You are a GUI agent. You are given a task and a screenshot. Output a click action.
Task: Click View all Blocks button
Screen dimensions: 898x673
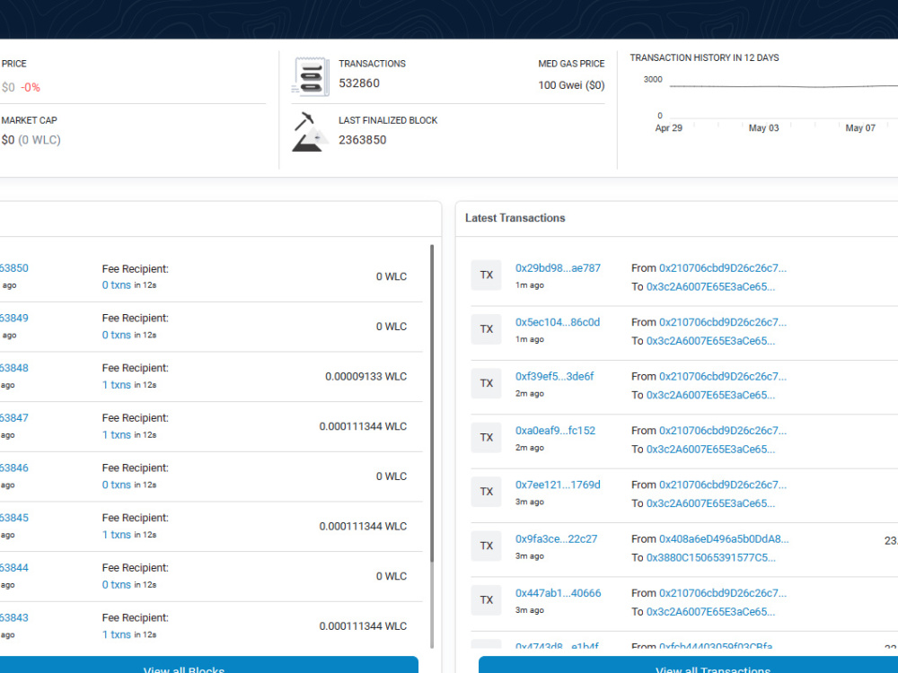click(208, 665)
